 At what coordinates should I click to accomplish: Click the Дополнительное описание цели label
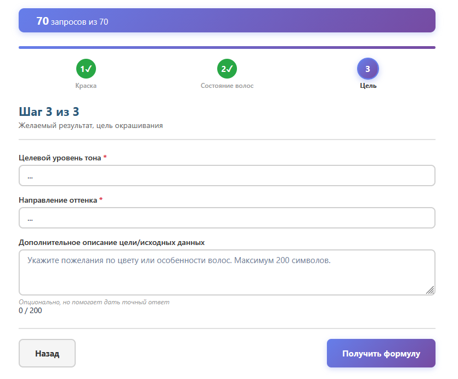coord(111,242)
